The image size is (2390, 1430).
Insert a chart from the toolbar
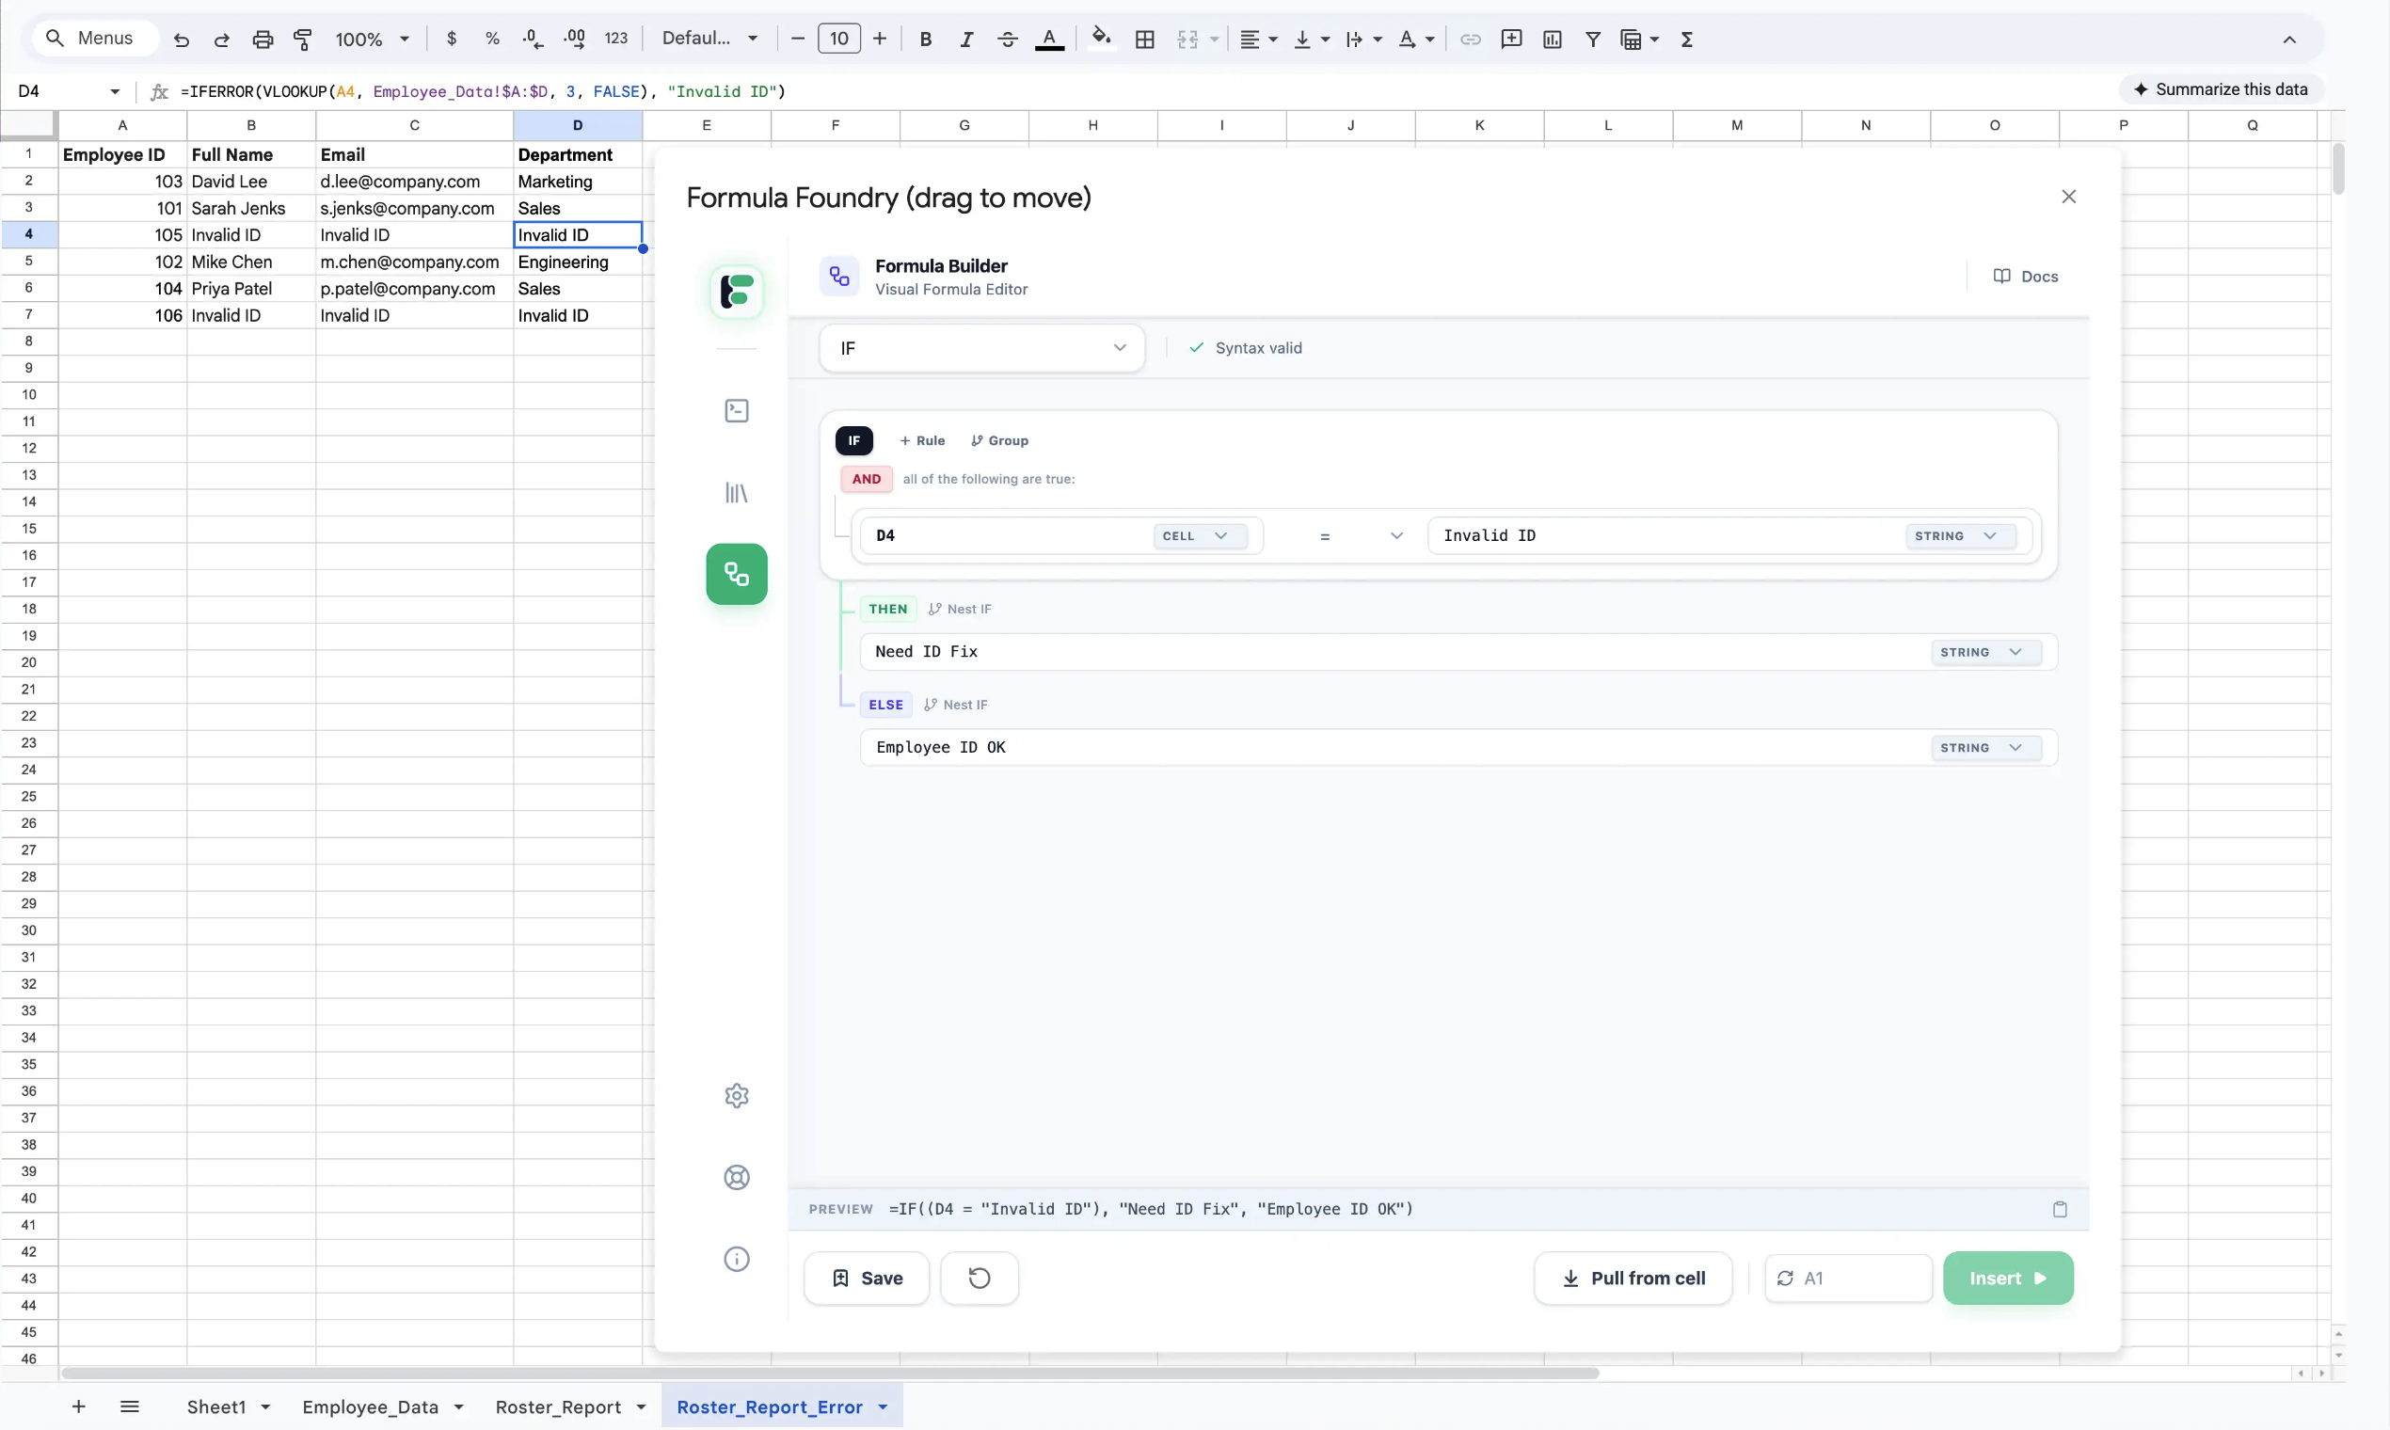1553,39
